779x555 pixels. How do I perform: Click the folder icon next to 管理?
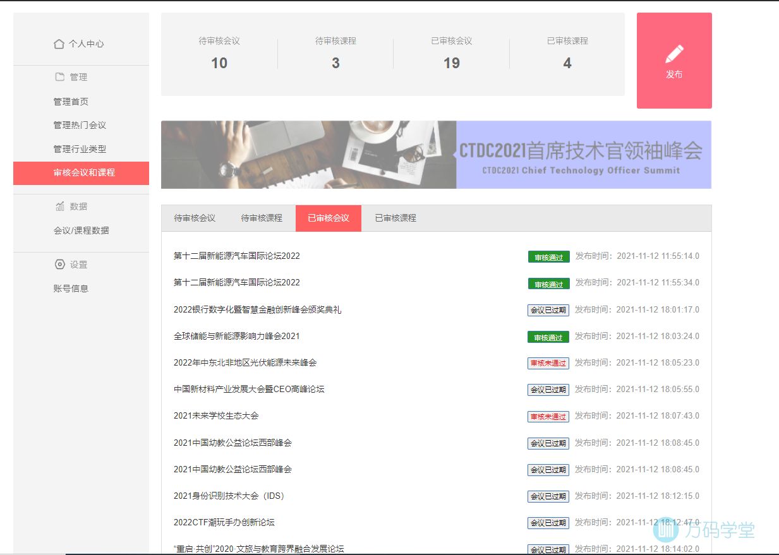click(60, 77)
